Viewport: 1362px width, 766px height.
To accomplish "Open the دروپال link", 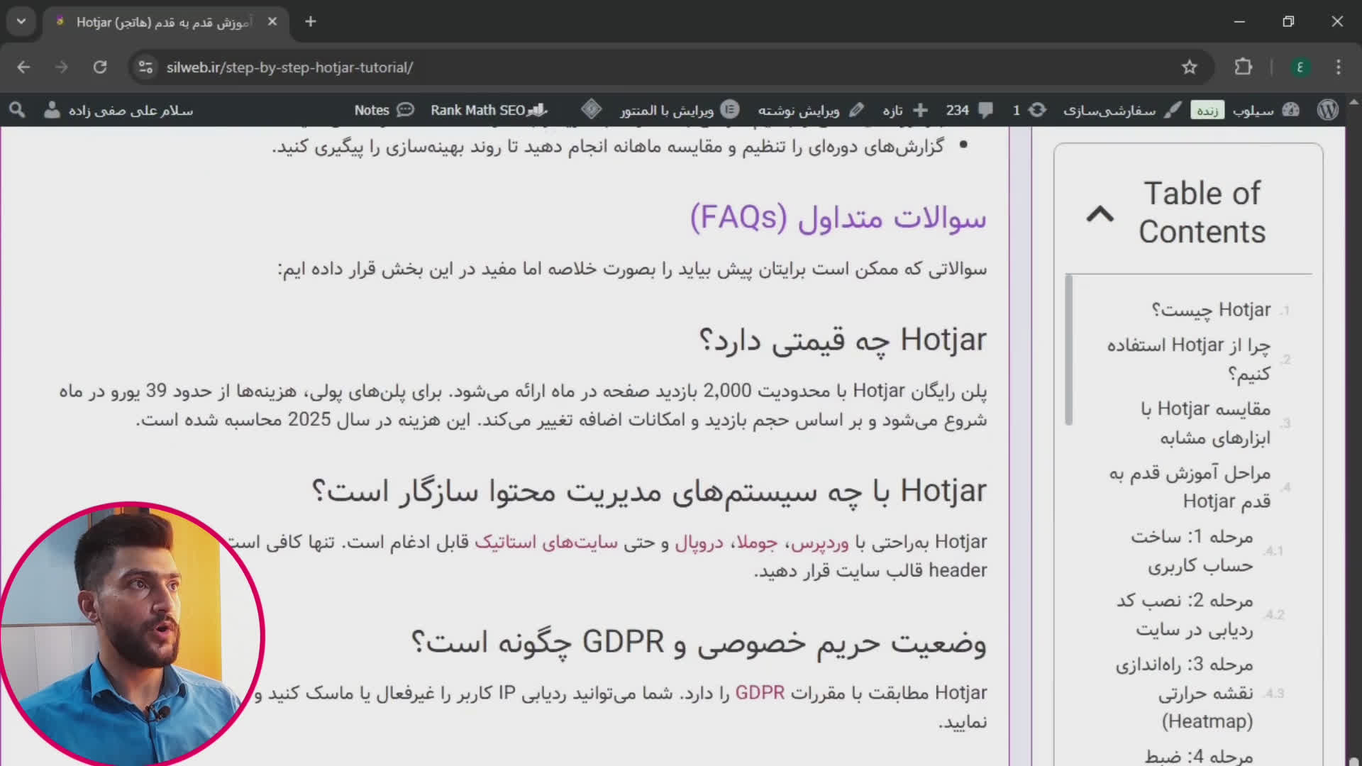I will 699,543.
